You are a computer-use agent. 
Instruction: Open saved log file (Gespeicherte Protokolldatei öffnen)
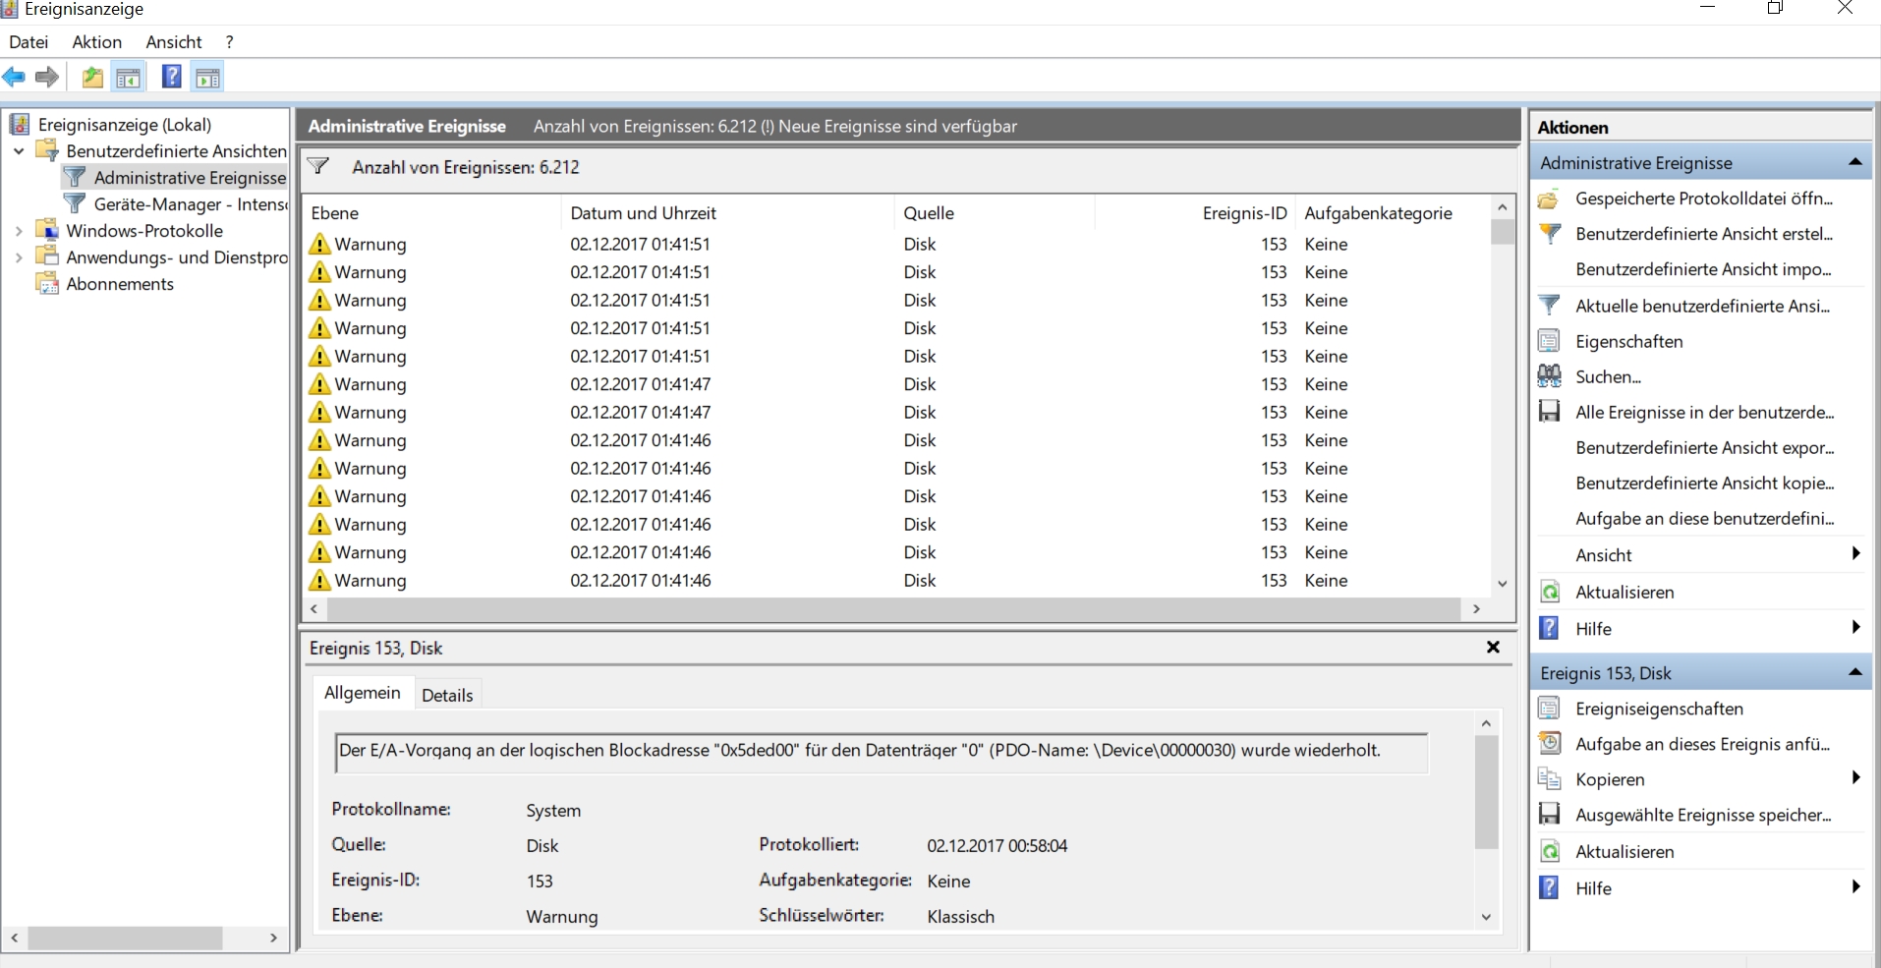1703,199
